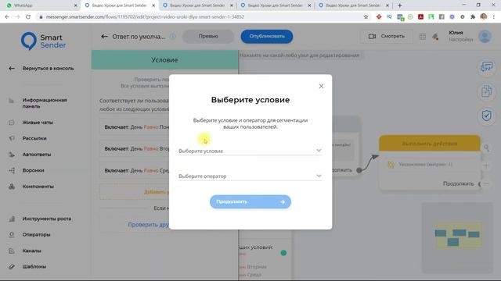This screenshot has width=501, height=281.
Task: Open Chrome three-dot menu
Action: 494,17
